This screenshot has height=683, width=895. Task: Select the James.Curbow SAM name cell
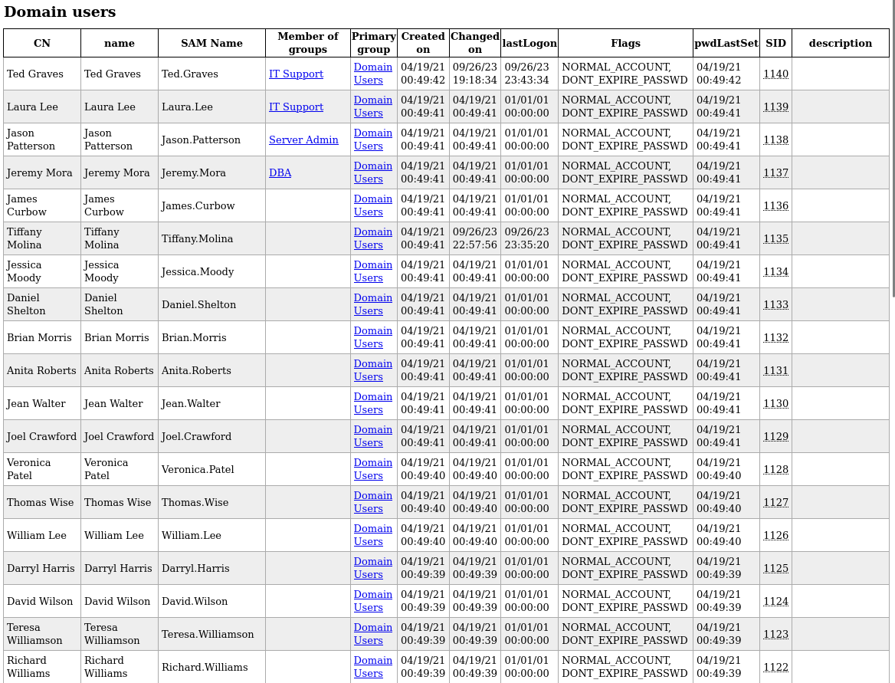tap(211, 205)
